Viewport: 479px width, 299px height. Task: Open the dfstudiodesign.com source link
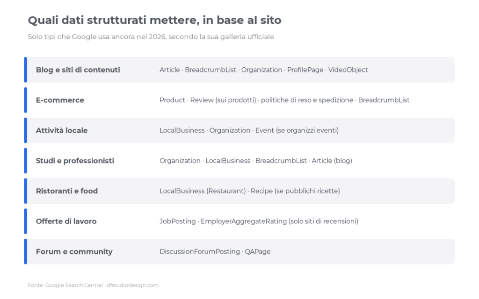132,285
